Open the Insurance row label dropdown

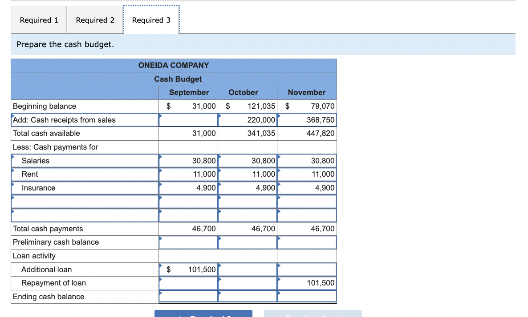pyautogui.click(x=85, y=188)
